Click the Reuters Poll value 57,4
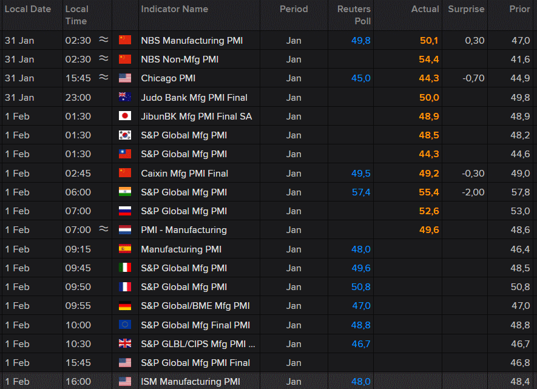Screen dimensions: 537x389 (x=361, y=192)
